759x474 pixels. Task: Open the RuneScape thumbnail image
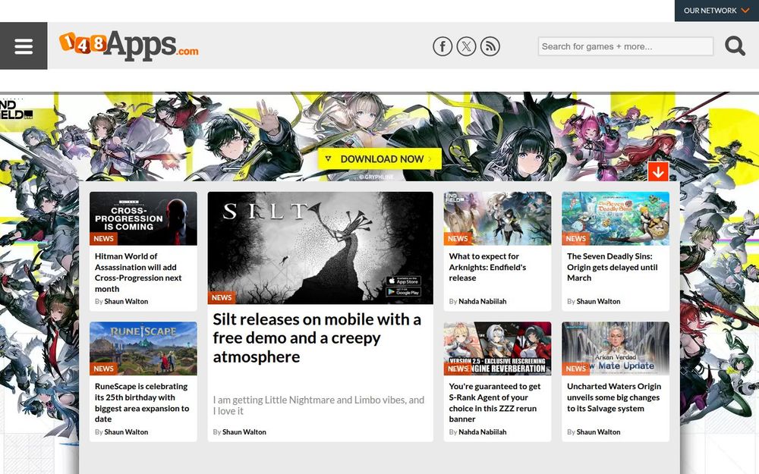click(x=143, y=349)
